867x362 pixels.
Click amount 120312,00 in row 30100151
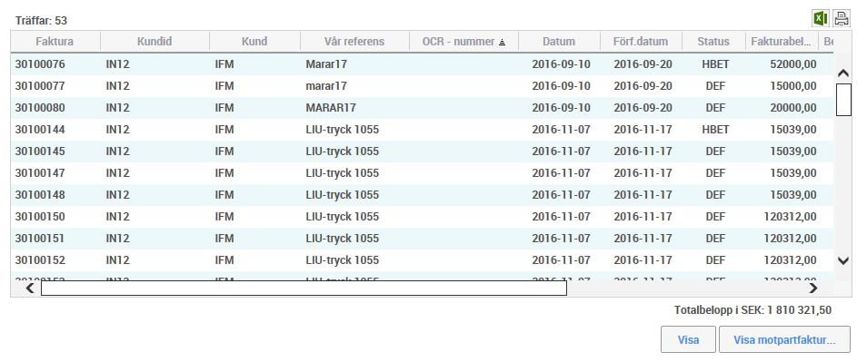(x=790, y=239)
